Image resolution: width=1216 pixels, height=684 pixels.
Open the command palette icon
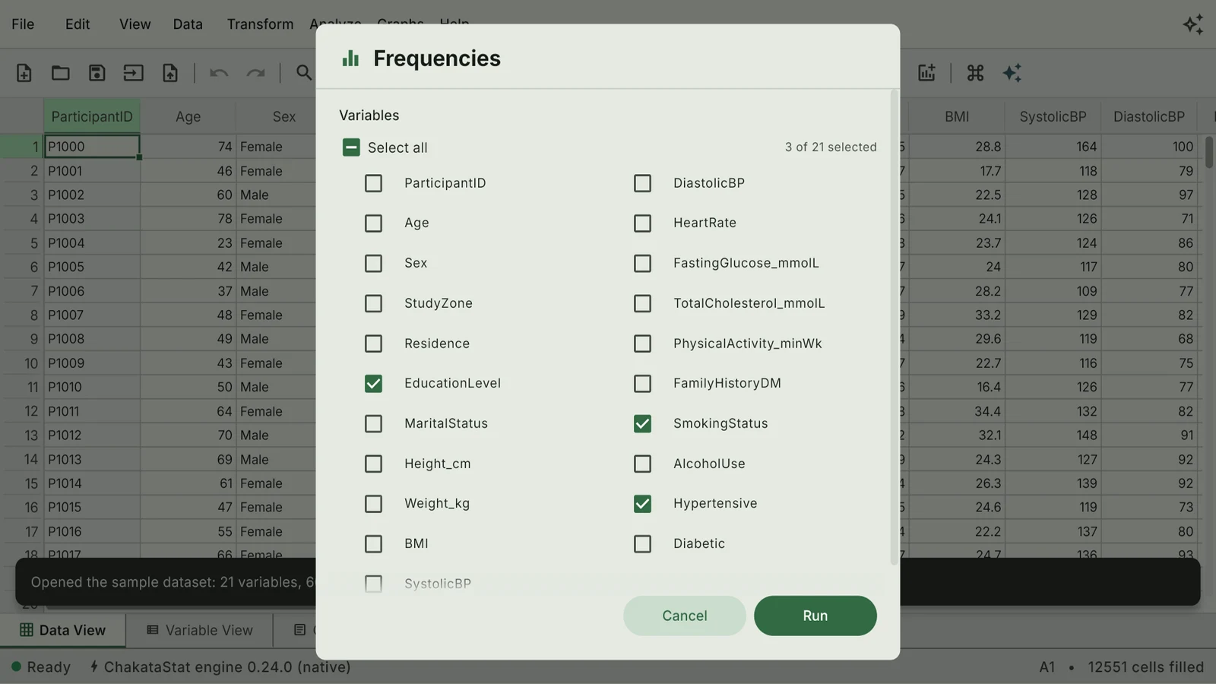pos(975,73)
